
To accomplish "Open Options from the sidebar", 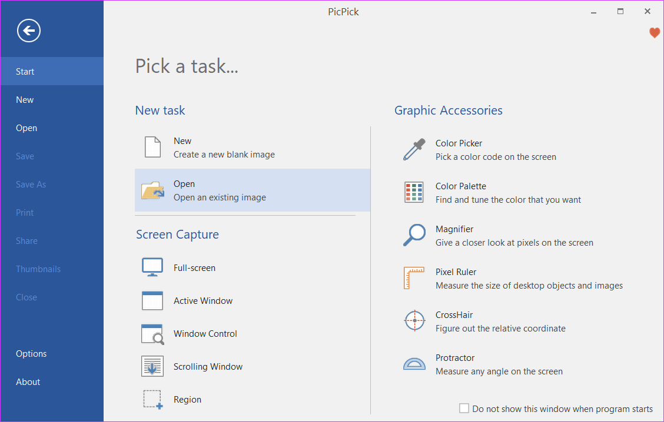I will pyautogui.click(x=52, y=353).
